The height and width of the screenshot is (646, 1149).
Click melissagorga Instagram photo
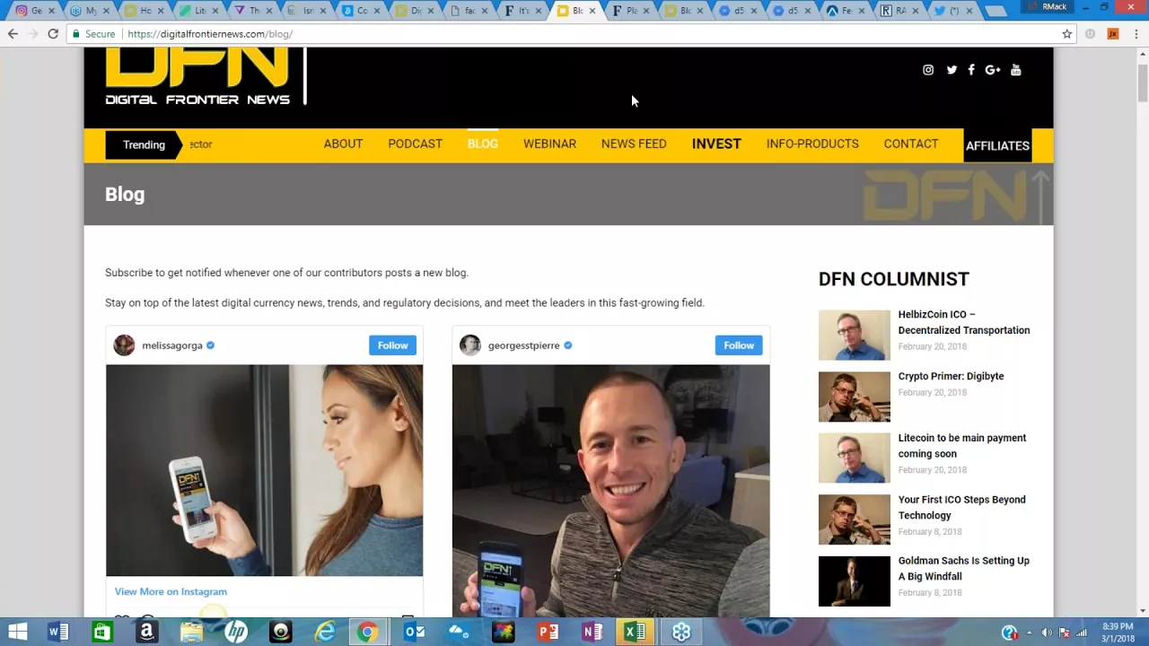pyautogui.click(x=264, y=470)
